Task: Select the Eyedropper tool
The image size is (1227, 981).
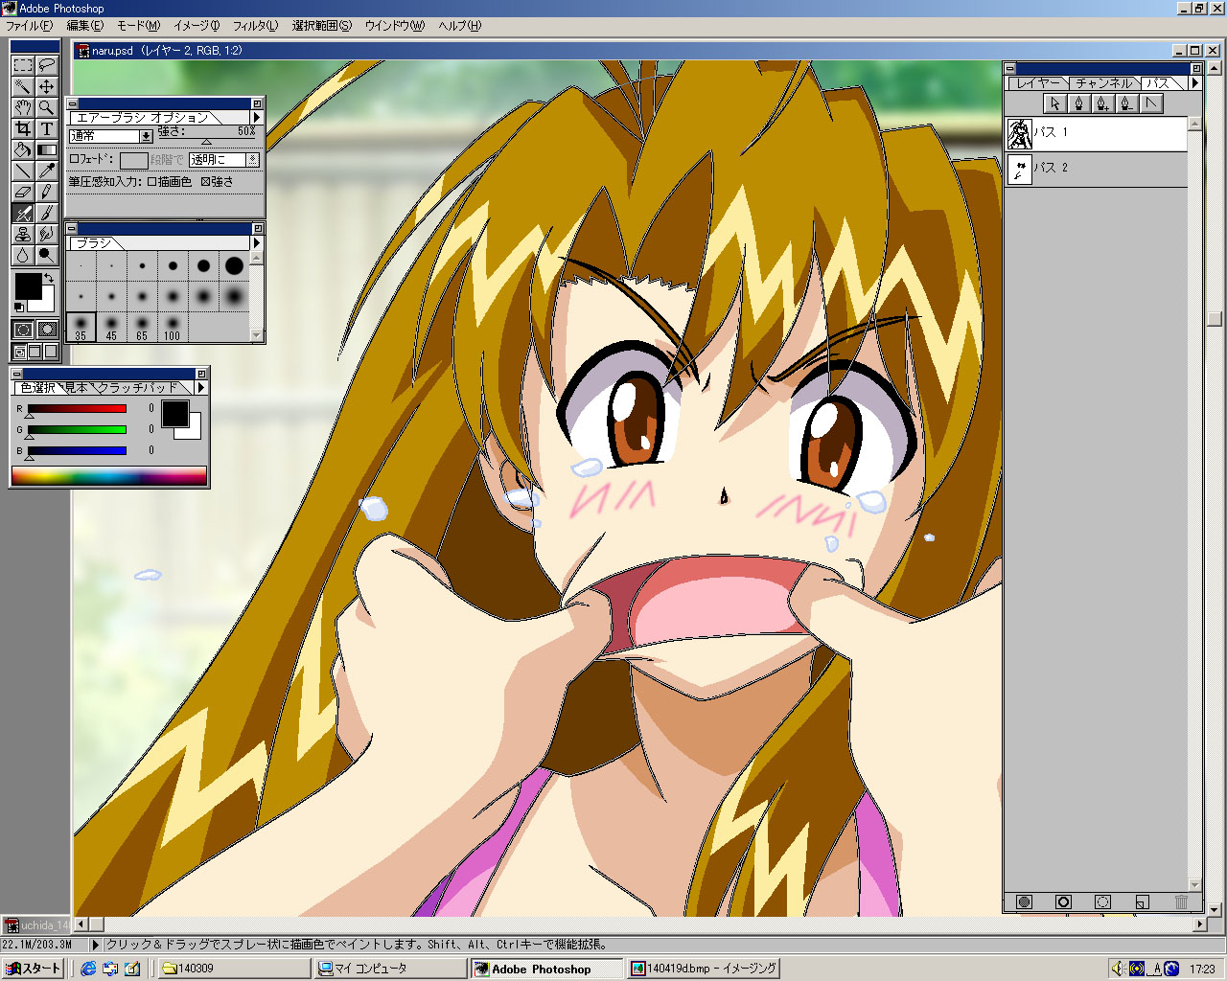Action: click(46, 171)
